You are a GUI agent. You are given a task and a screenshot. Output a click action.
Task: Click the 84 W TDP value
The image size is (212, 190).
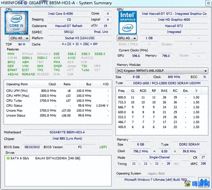[x=22, y=44]
